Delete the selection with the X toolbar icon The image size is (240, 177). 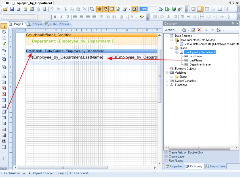click(85, 9)
